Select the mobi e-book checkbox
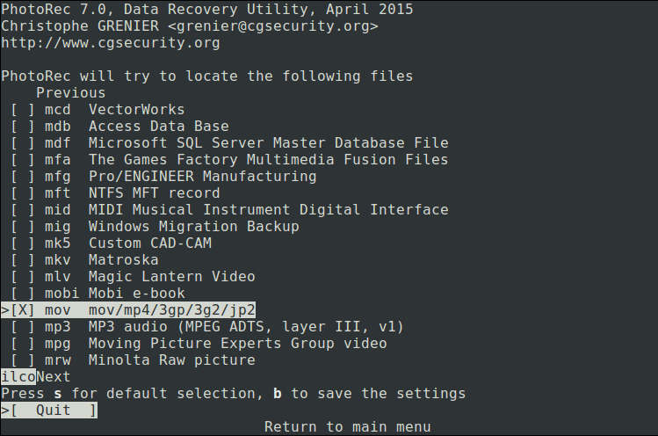The image size is (658, 436). (23, 294)
